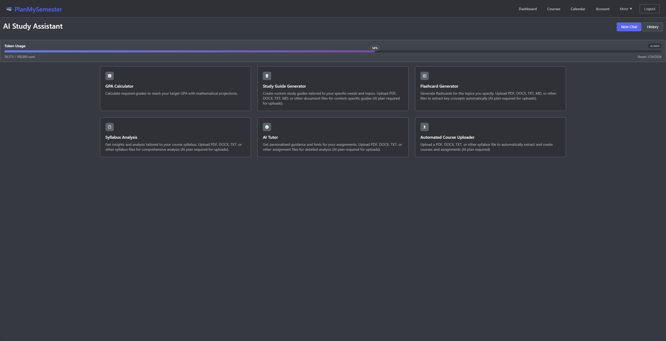Open the Automated Course Uploader upload icon
666x341 pixels.
point(424,127)
